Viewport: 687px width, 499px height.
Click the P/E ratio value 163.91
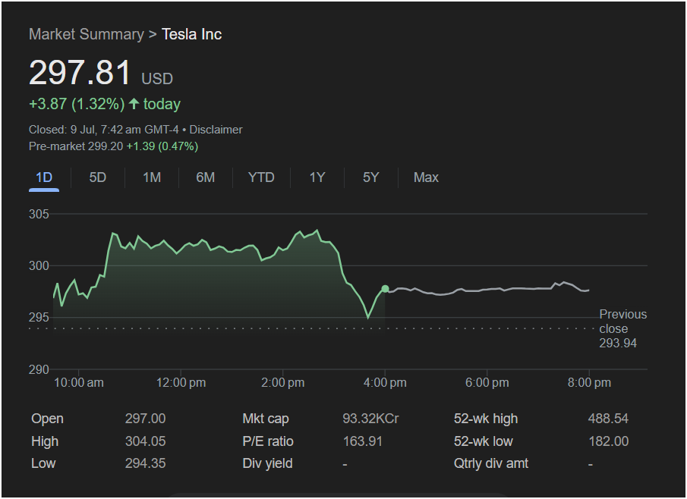362,441
